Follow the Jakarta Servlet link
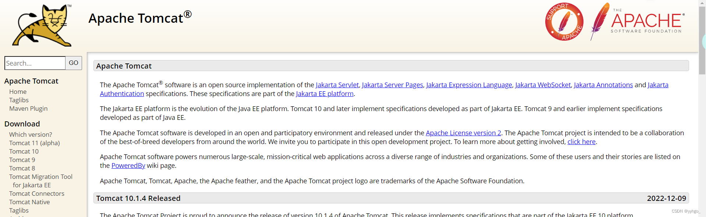This screenshot has width=706, height=217. coord(337,85)
